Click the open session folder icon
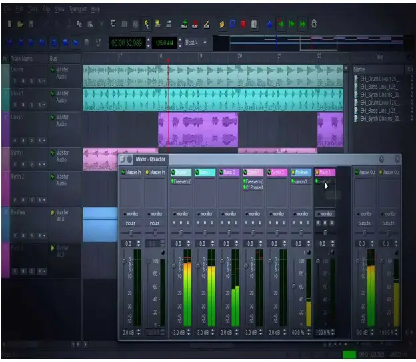The height and width of the screenshot is (362, 416). (21, 24)
